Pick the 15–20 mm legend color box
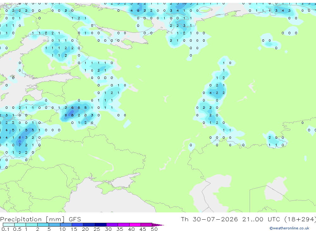The image size is (316, 231). click(78, 225)
